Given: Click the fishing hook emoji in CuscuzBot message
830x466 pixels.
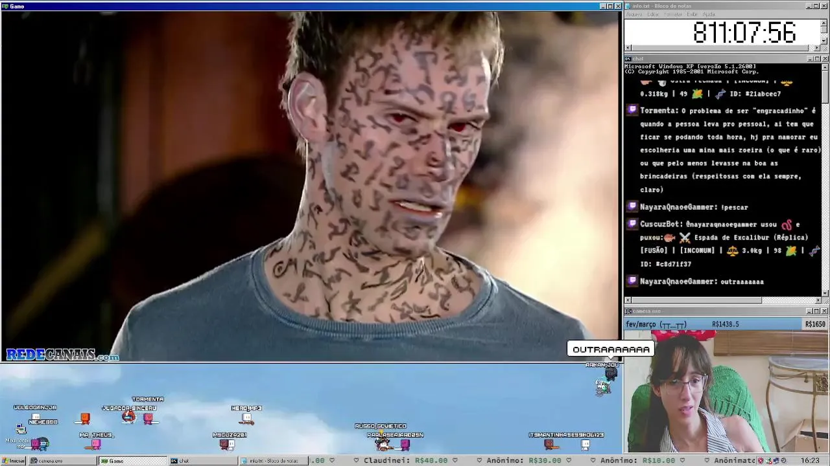Looking at the screenshot, I should [787, 225].
